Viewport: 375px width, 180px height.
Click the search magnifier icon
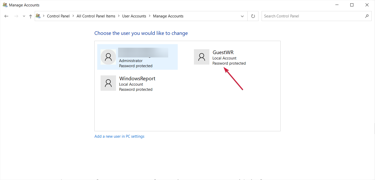[x=367, y=16]
